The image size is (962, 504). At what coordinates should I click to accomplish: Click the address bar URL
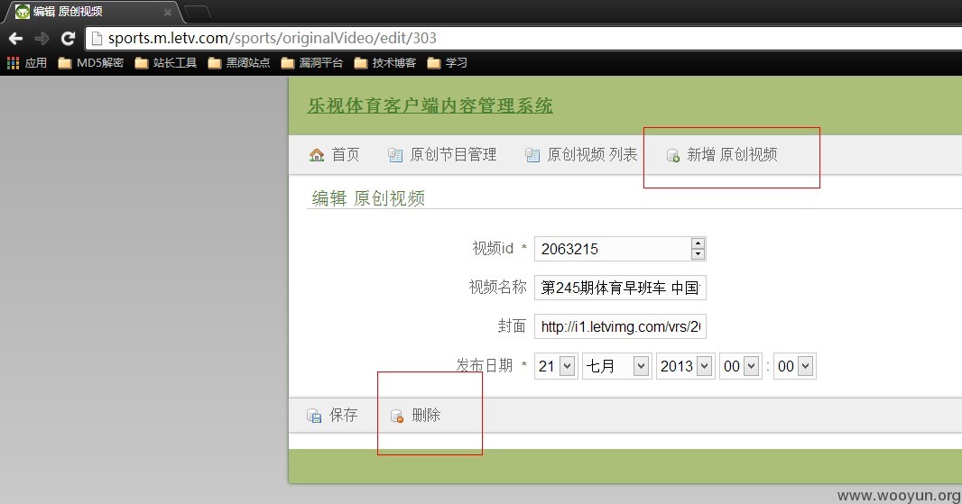(x=273, y=38)
